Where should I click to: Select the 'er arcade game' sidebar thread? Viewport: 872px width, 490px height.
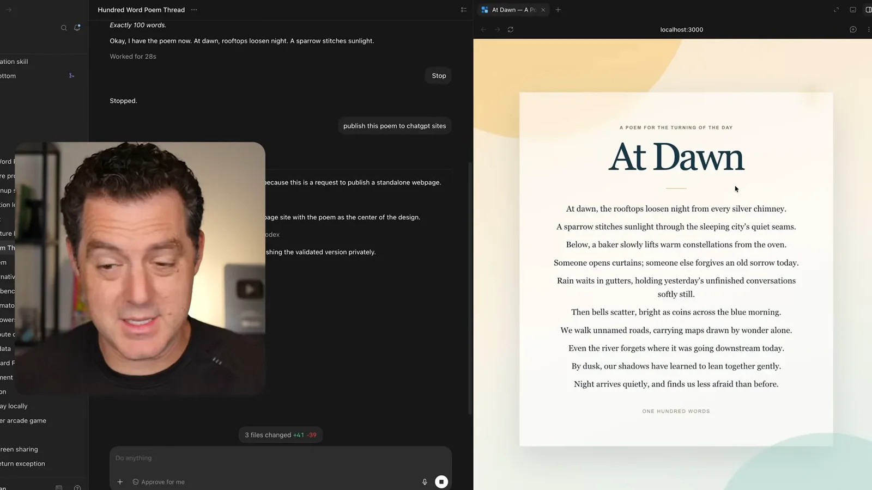[23, 420]
